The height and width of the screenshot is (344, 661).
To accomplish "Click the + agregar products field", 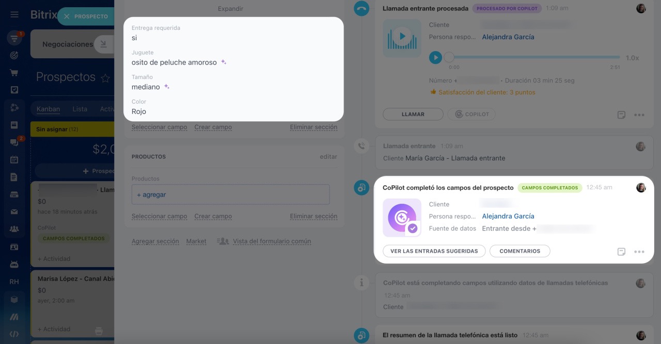I will click(230, 195).
